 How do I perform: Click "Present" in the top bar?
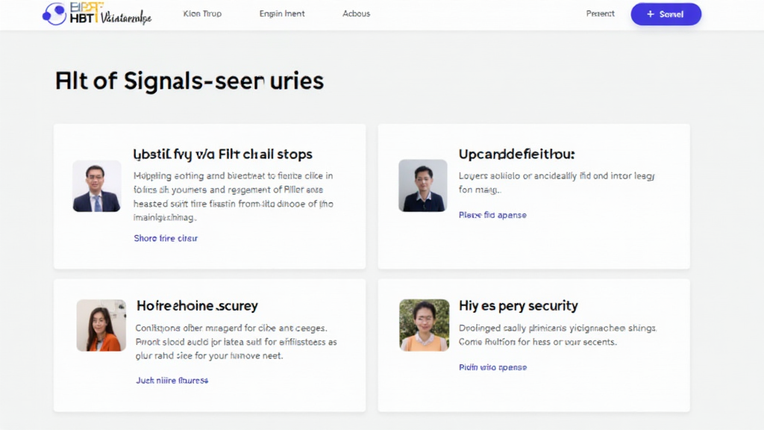click(600, 13)
